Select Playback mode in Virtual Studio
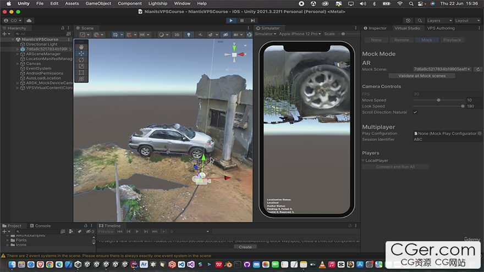The width and height of the screenshot is (484, 272). (452, 40)
